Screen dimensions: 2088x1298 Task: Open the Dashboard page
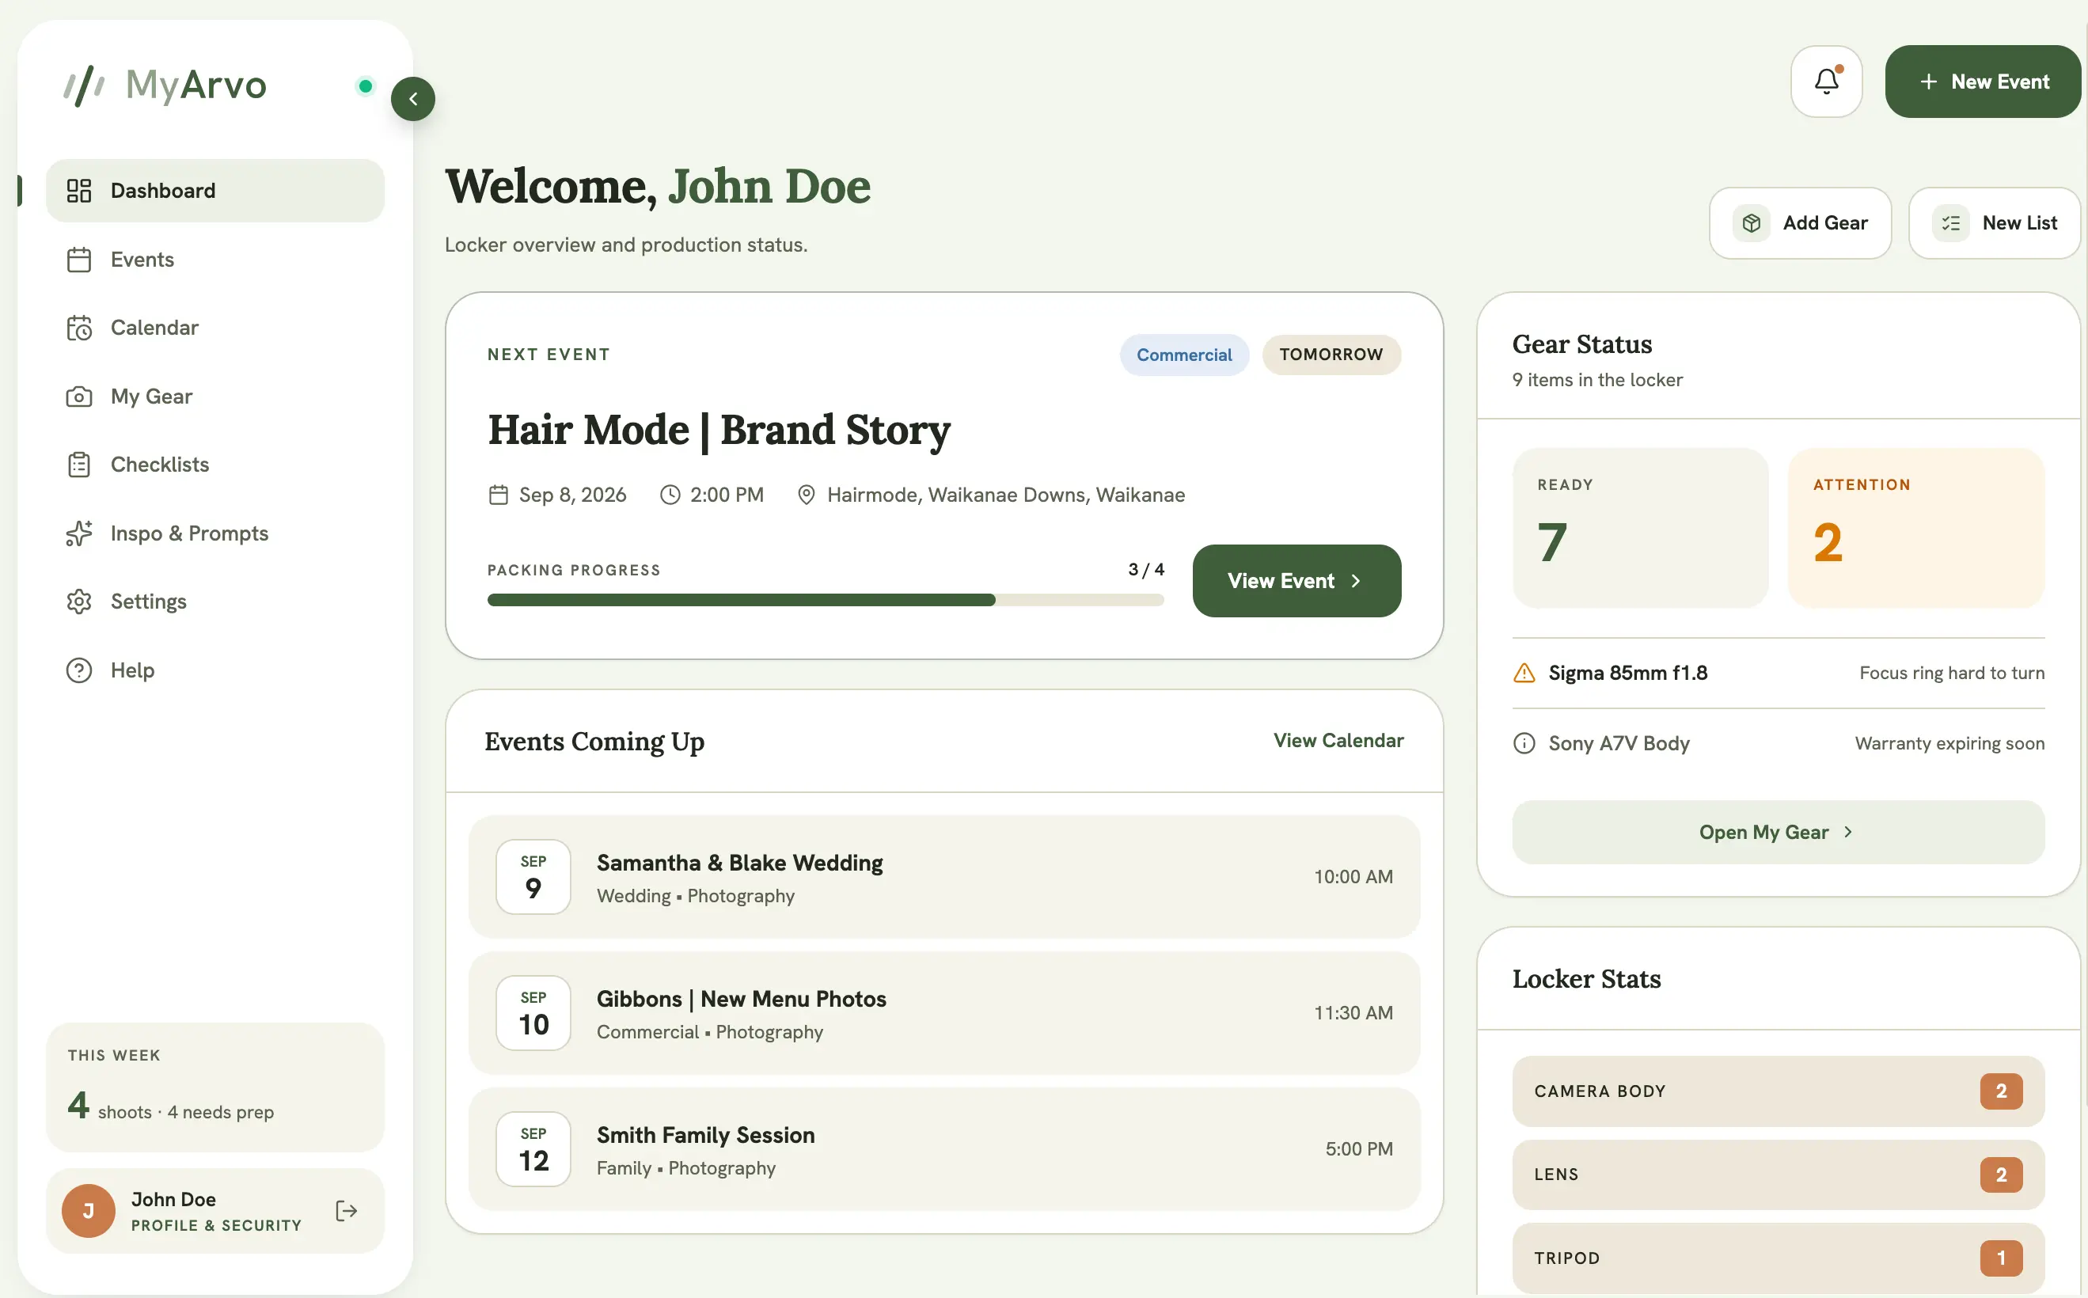pos(215,191)
